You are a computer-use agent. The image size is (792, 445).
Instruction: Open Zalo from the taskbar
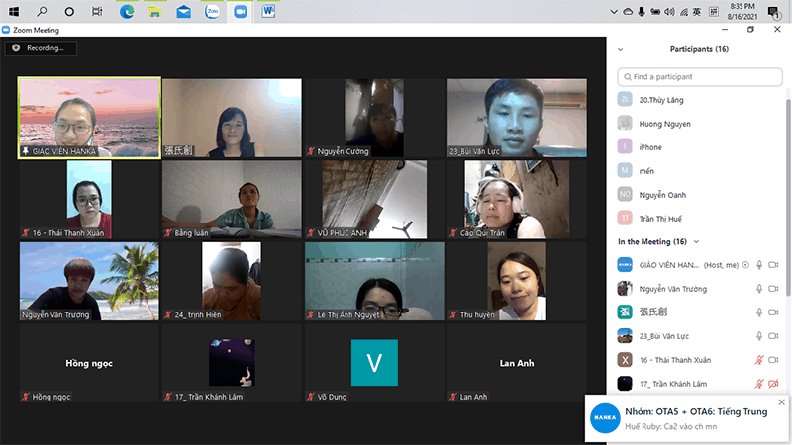point(212,12)
